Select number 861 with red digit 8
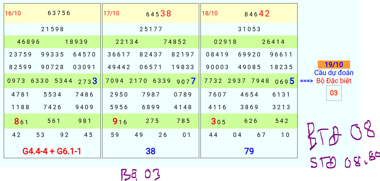This screenshot has height=181, width=380. point(21,121)
